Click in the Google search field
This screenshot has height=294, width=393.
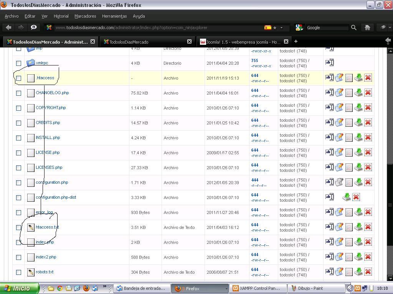pyautogui.click(x=327, y=28)
